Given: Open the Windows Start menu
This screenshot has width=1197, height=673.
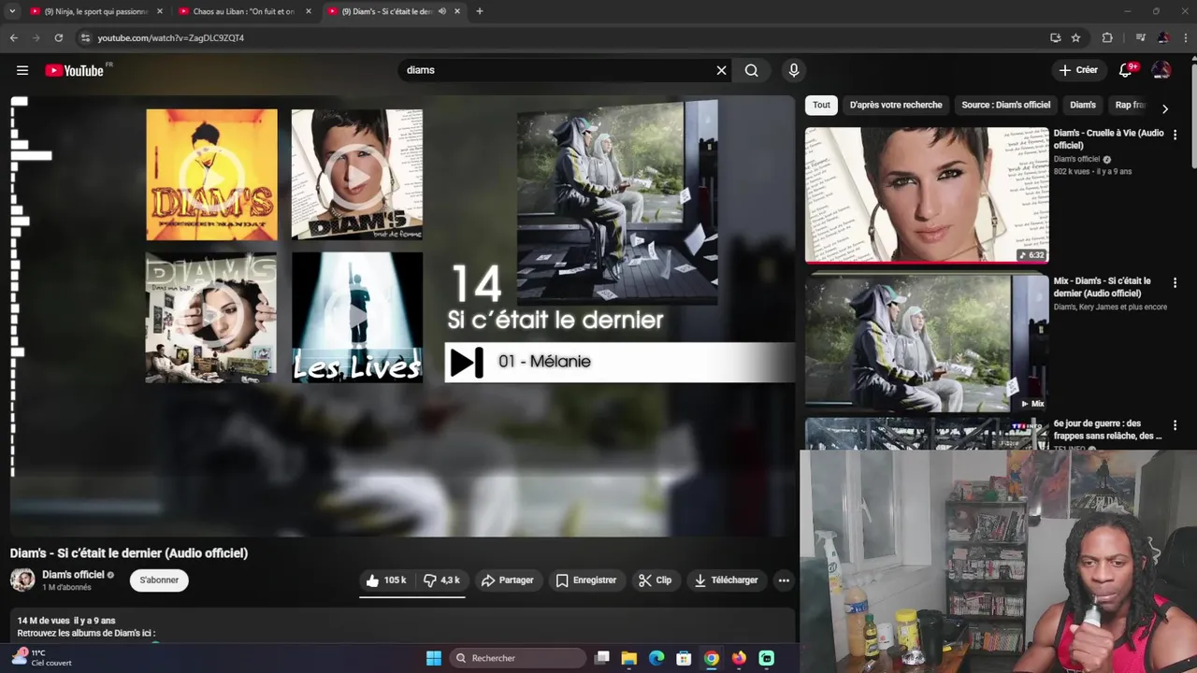Looking at the screenshot, I should pyautogui.click(x=434, y=658).
